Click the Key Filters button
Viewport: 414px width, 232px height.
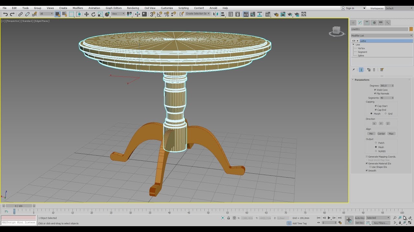click(381, 223)
